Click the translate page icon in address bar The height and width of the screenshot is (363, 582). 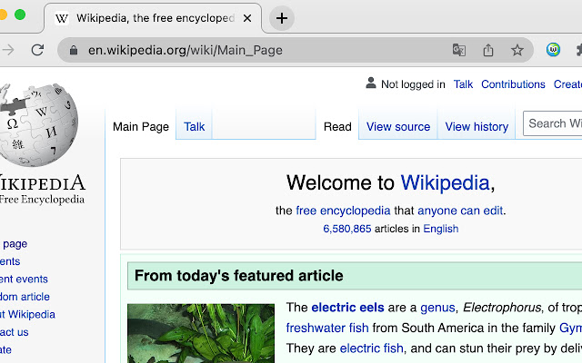click(x=459, y=50)
